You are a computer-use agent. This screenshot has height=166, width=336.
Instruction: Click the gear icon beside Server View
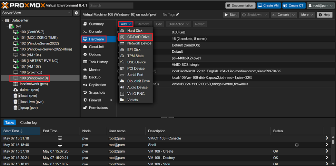pos(76,13)
